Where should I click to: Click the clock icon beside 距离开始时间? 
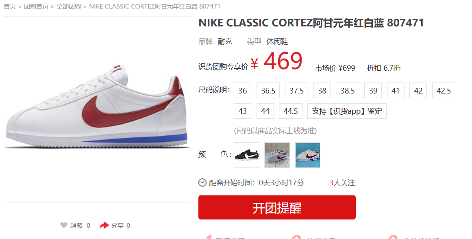pyautogui.click(x=202, y=183)
